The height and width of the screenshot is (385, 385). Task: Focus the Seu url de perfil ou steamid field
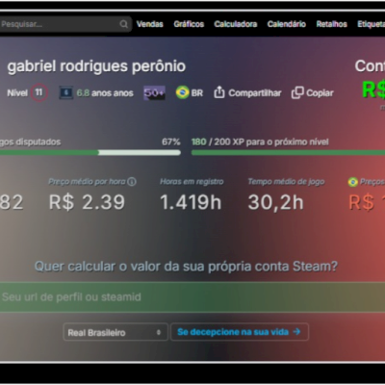[x=192, y=297]
